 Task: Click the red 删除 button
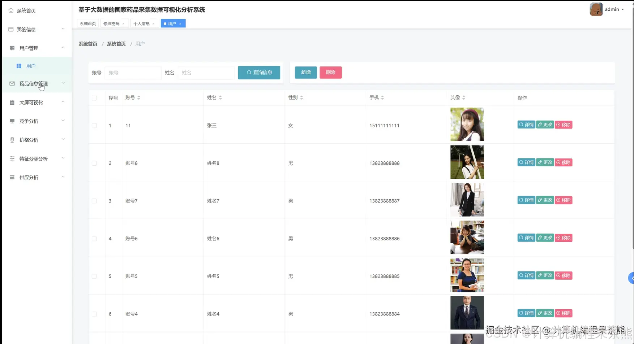click(x=331, y=73)
